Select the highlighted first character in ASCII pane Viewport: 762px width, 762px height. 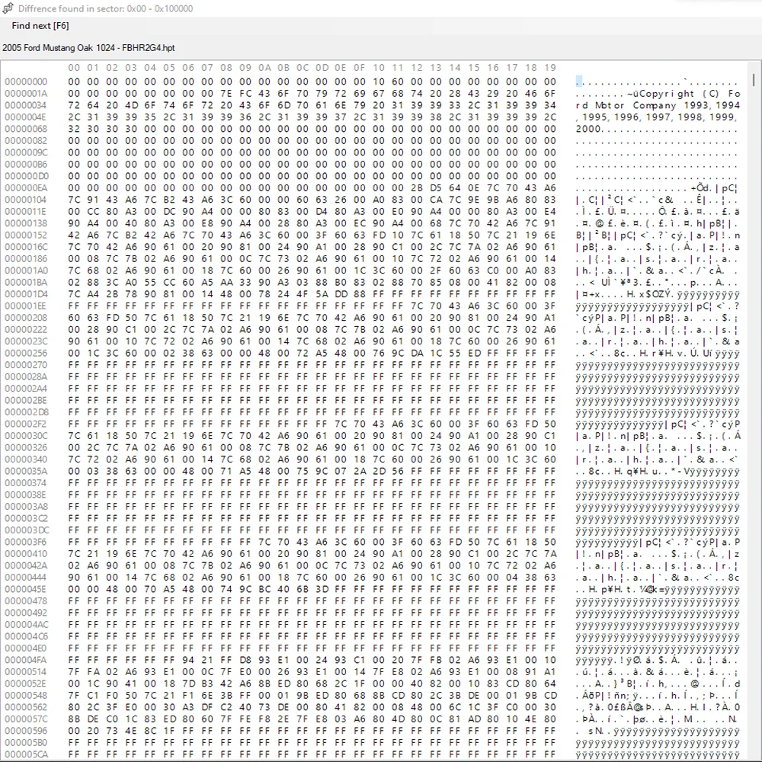click(579, 82)
